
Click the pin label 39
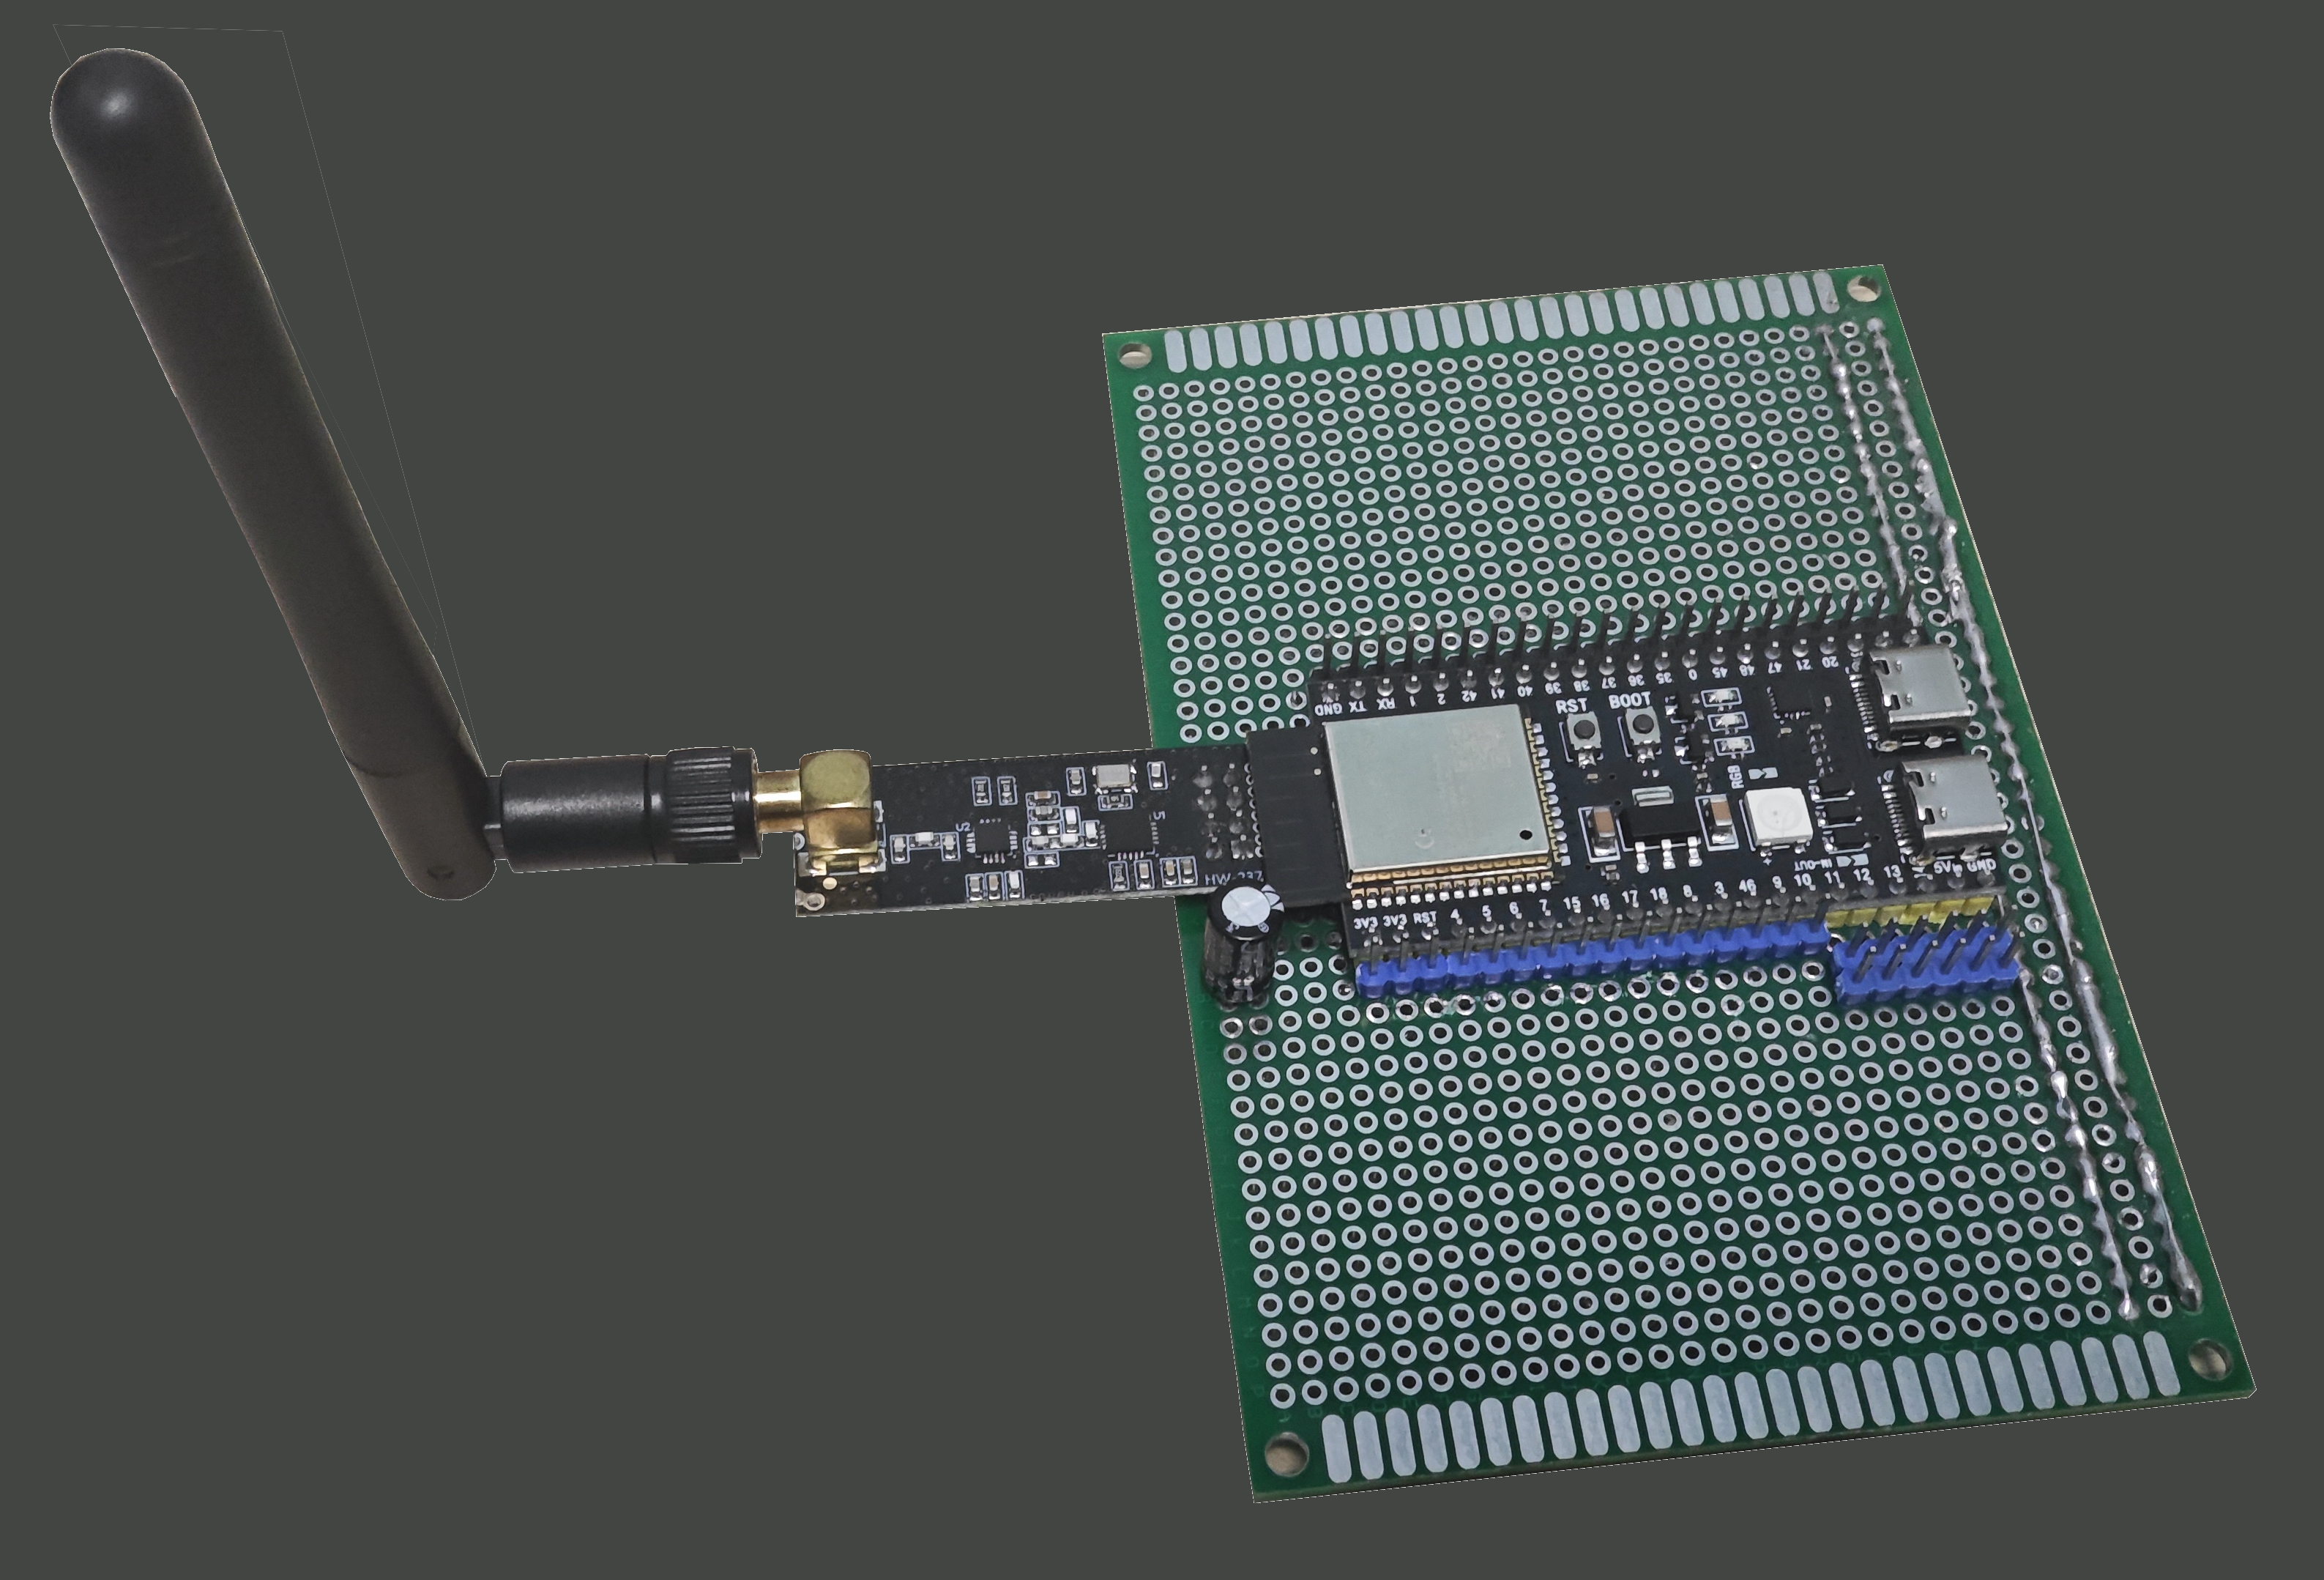pyautogui.click(x=1554, y=689)
